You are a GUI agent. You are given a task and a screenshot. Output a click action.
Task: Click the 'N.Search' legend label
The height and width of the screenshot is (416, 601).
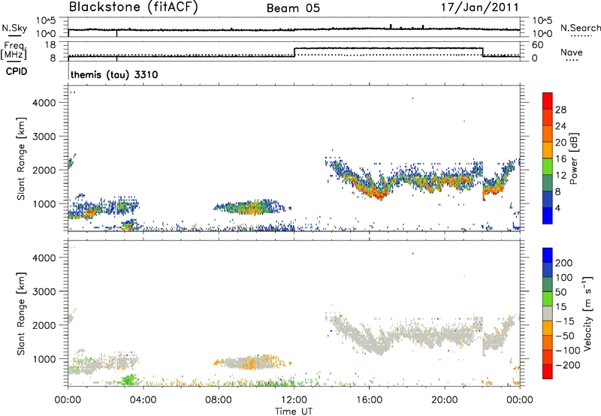pyautogui.click(x=580, y=28)
